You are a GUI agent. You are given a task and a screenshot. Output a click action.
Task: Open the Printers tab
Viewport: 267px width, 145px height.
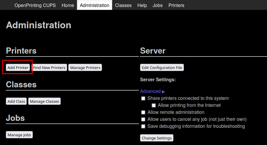click(176, 5)
